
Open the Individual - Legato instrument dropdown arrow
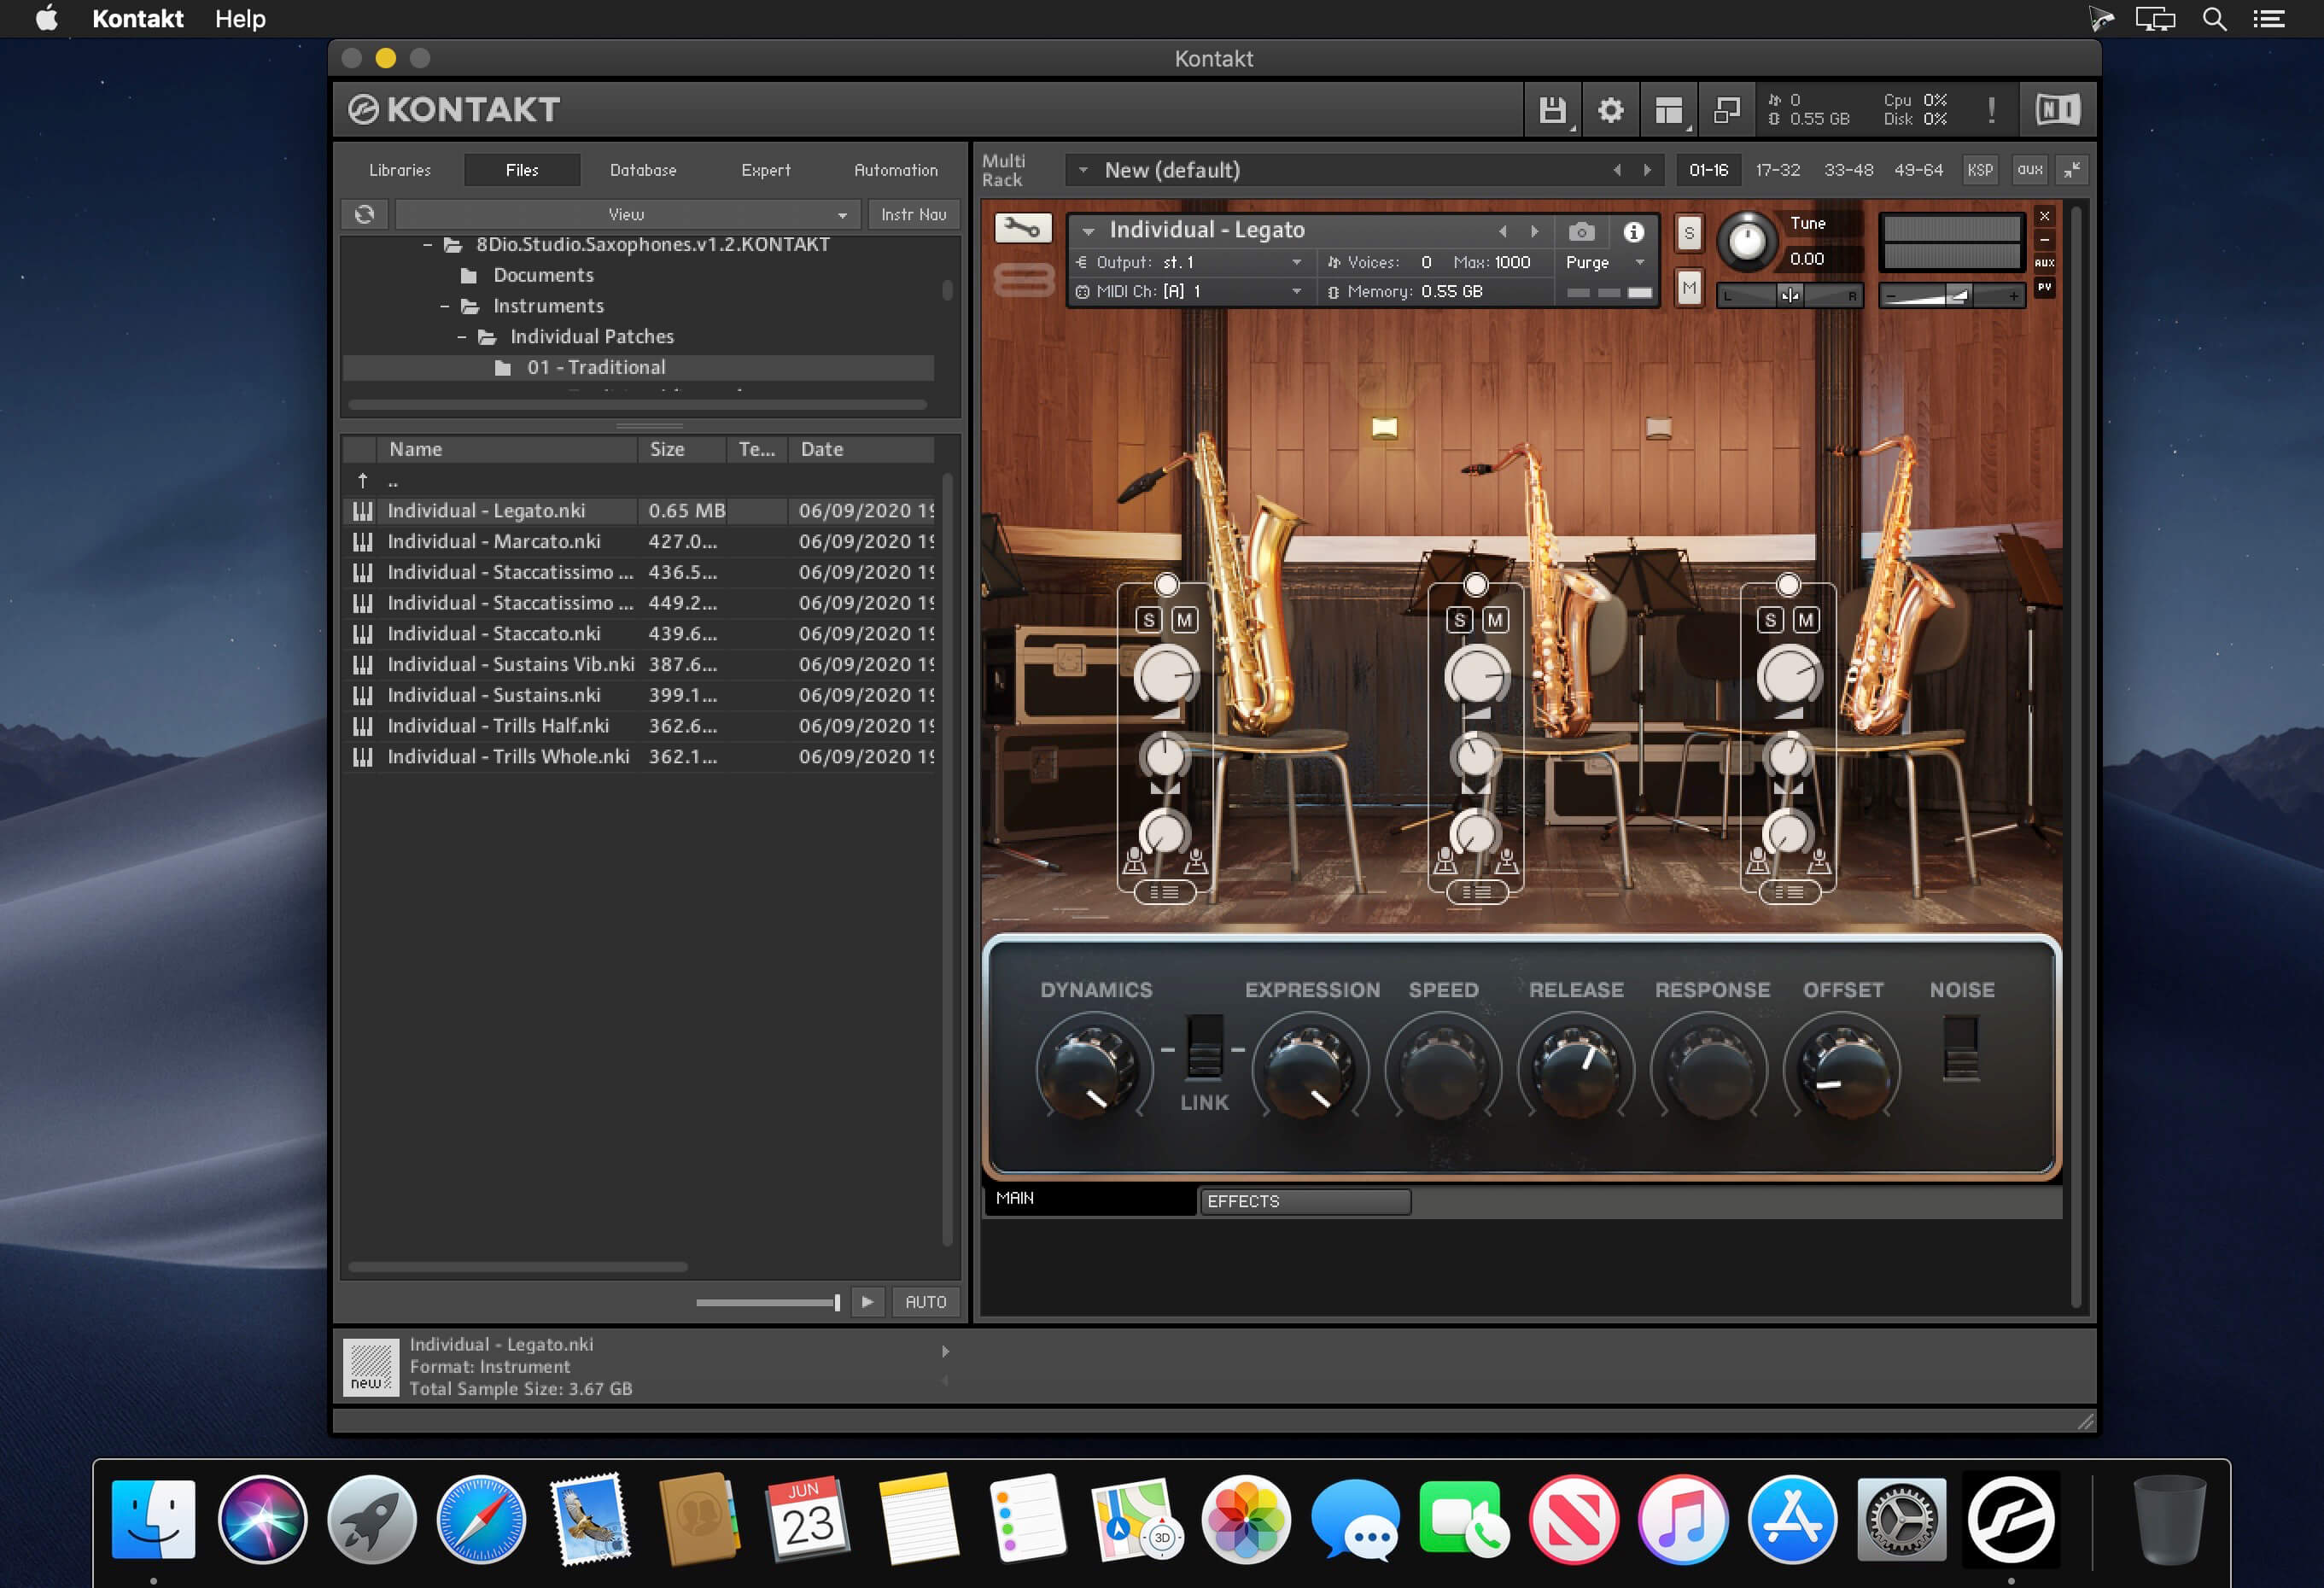click(1088, 231)
